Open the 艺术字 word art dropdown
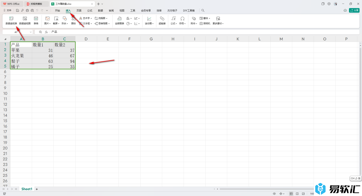This screenshot has height=196, width=362. [x=86, y=18]
